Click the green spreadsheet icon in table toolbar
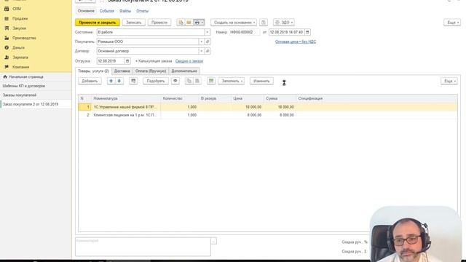The height and width of the screenshot is (262, 466). 211,81
